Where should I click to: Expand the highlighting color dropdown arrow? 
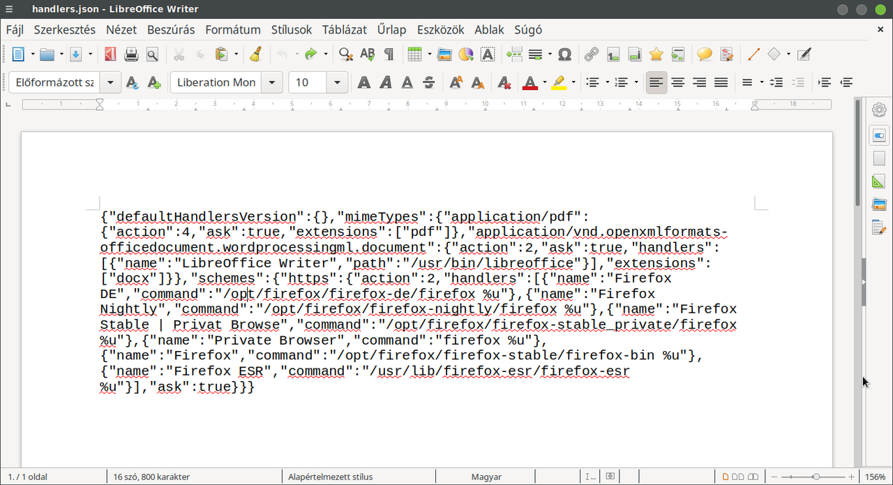pos(573,82)
